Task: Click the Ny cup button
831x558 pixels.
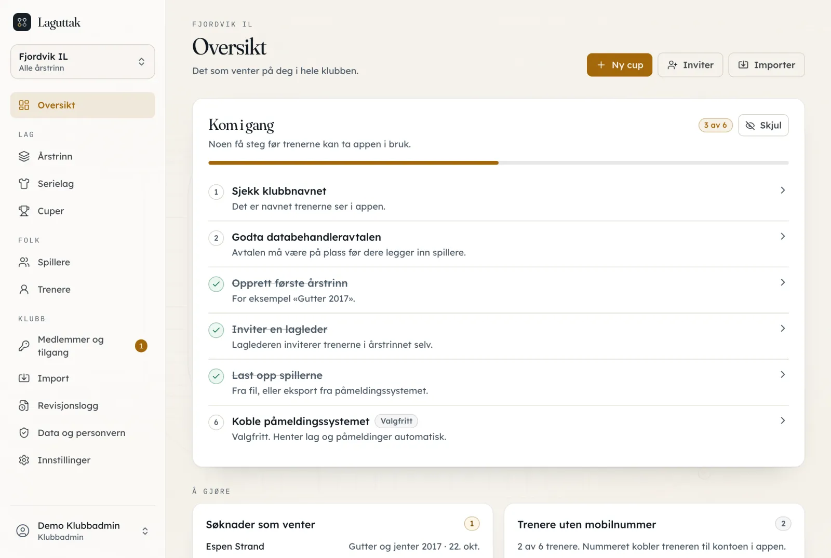Action: 619,65
